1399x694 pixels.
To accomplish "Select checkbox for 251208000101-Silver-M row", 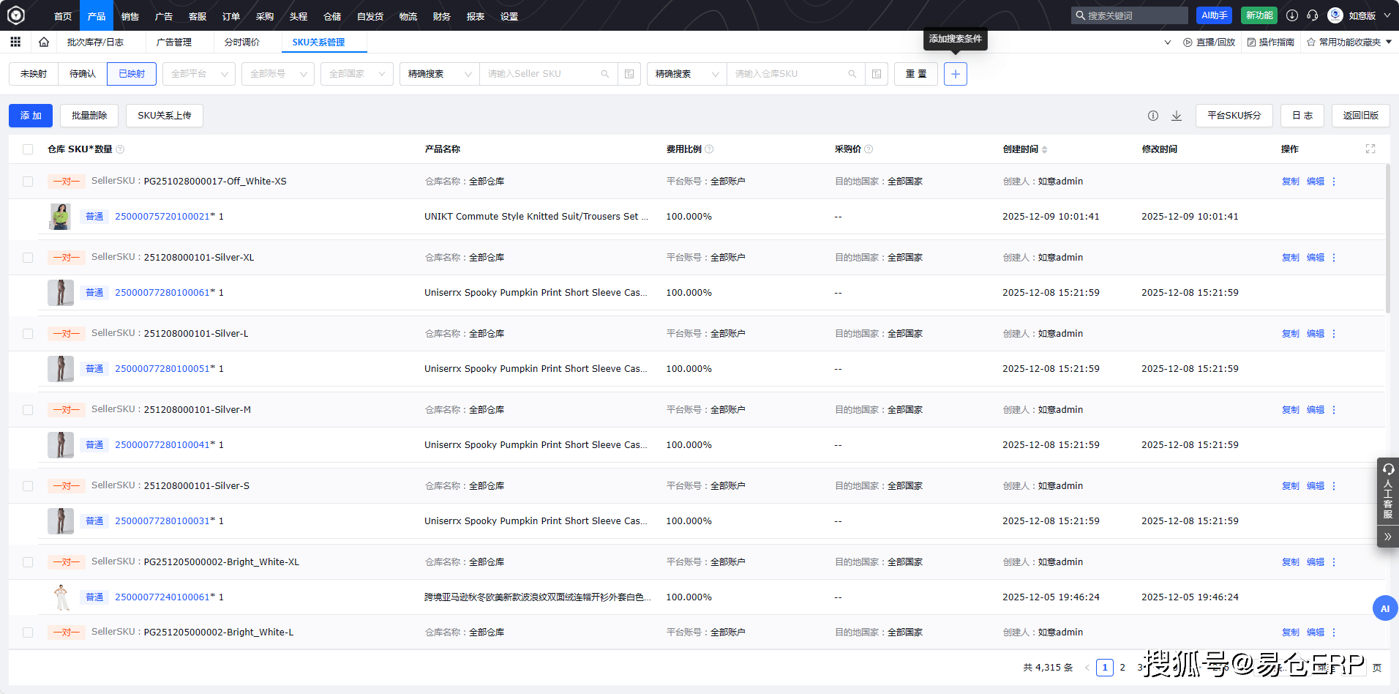I will coord(28,410).
